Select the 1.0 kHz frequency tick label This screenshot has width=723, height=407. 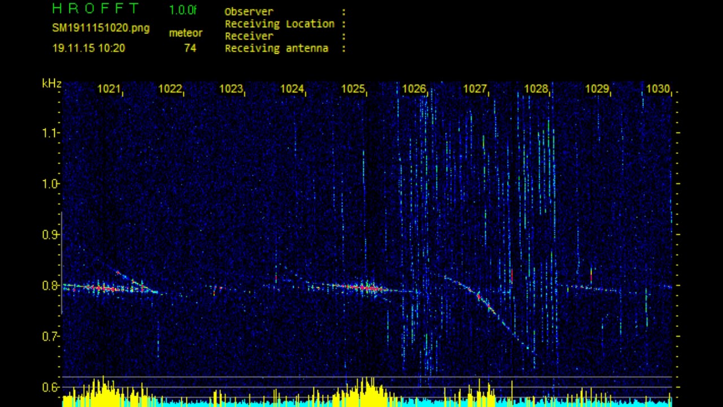50,184
